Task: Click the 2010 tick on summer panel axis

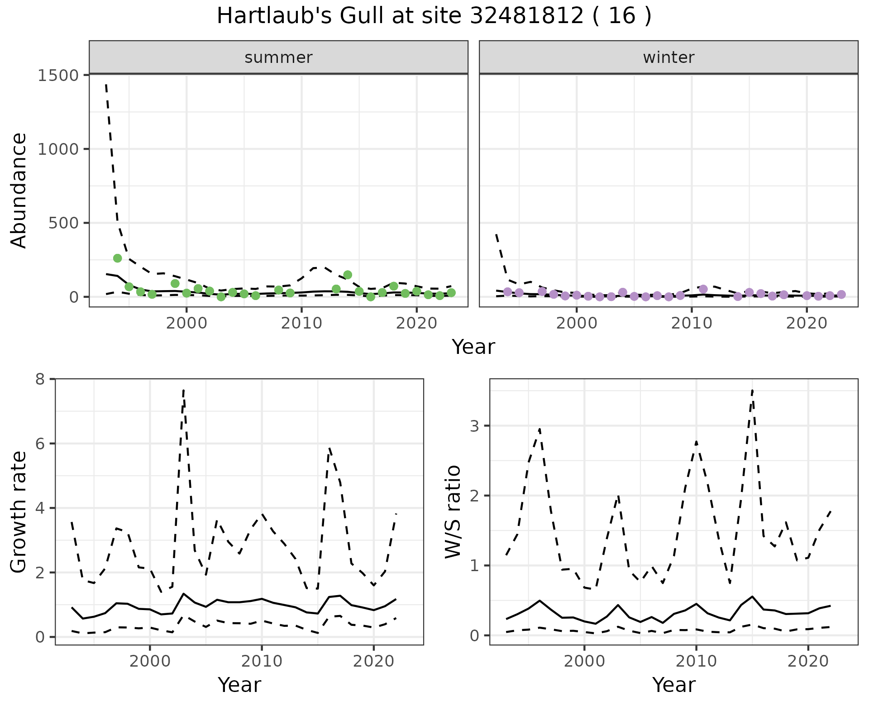Action: (x=301, y=323)
